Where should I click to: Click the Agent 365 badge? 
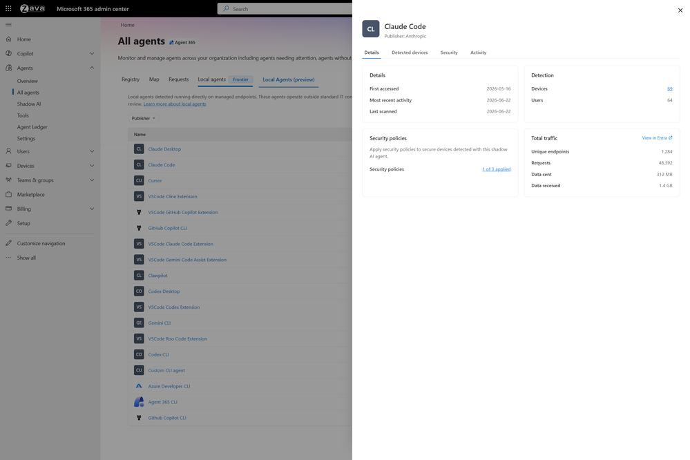pyautogui.click(x=182, y=42)
